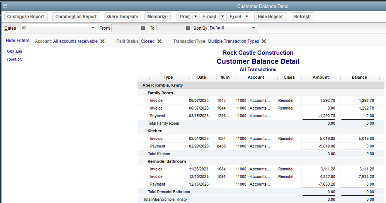
Task: Open invoice number 1044
Action: tap(261, 108)
